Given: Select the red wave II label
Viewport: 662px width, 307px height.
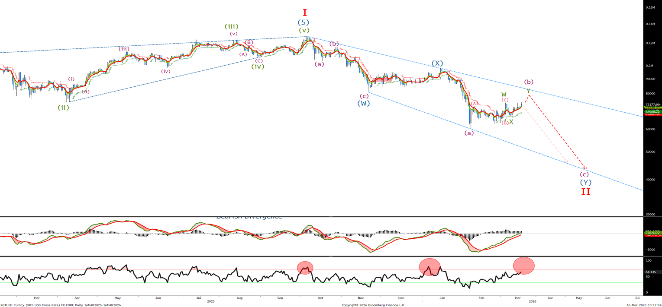Looking at the screenshot, I should [x=585, y=192].
